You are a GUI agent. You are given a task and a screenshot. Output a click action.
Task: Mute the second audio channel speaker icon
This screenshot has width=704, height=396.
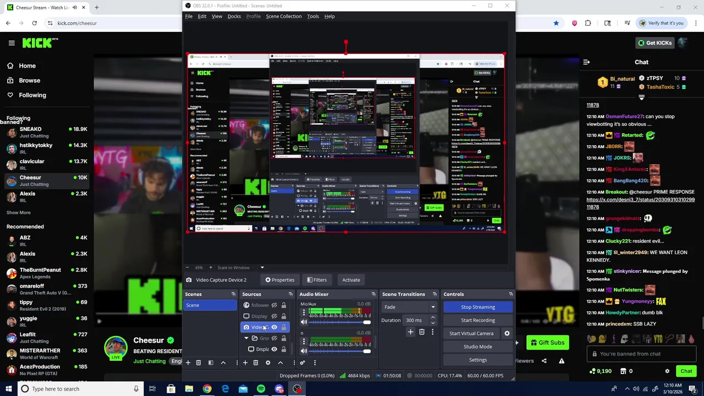click(x=304, y=351)
